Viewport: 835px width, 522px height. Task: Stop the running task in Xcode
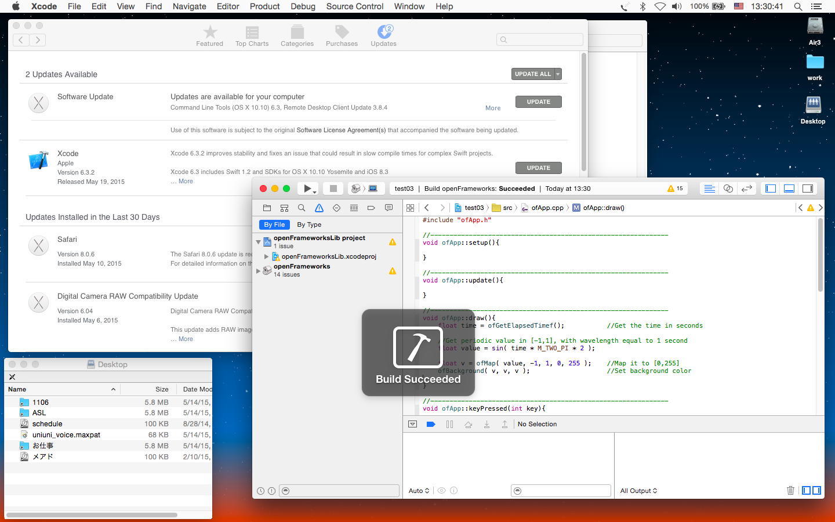tap(333, 188)
